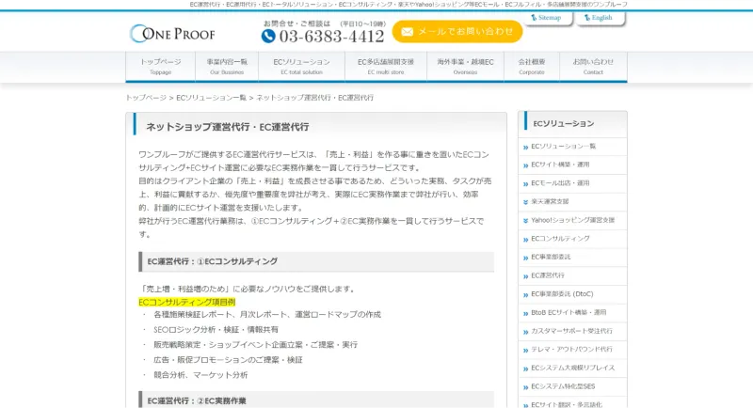Click arrow icon beside テレマ・アウトバウンド代行
This screenshot has width=753, height=408.
[x=525, y=350]
